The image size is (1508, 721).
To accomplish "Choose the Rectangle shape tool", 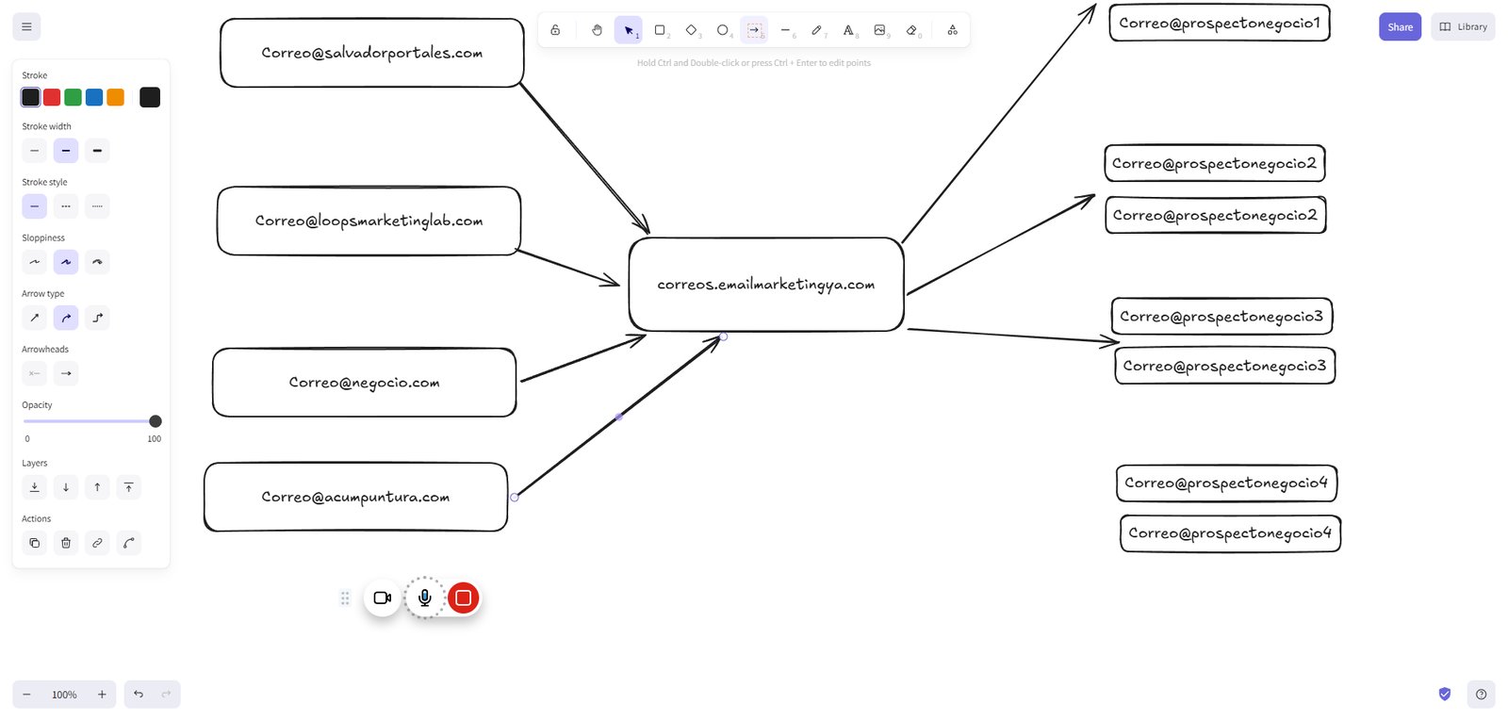I will coord(660,30).
